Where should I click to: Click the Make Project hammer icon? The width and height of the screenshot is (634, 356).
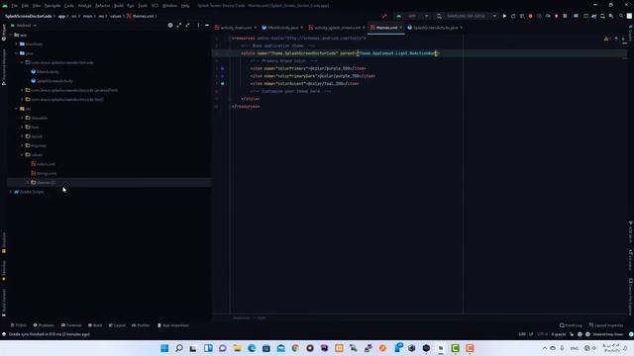point(384,16)
